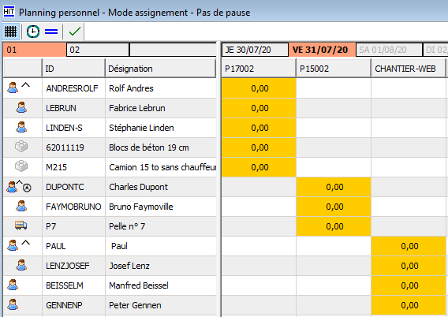Image resolution: width=448 pixels, height=317 pixels.
Task: Select the FAYMOBRUNO ID cell
Action: pos(73,207)
